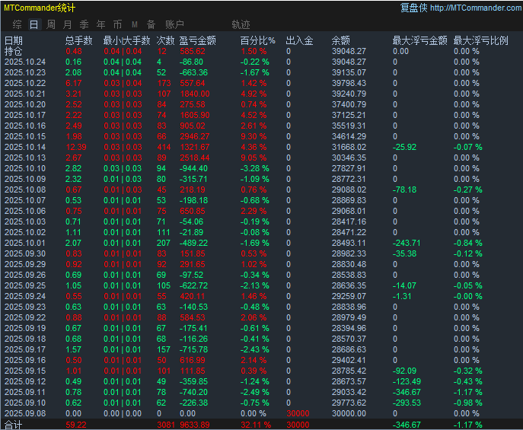Click loss value -715.78
523x430 pixels.
coord(193,350)
